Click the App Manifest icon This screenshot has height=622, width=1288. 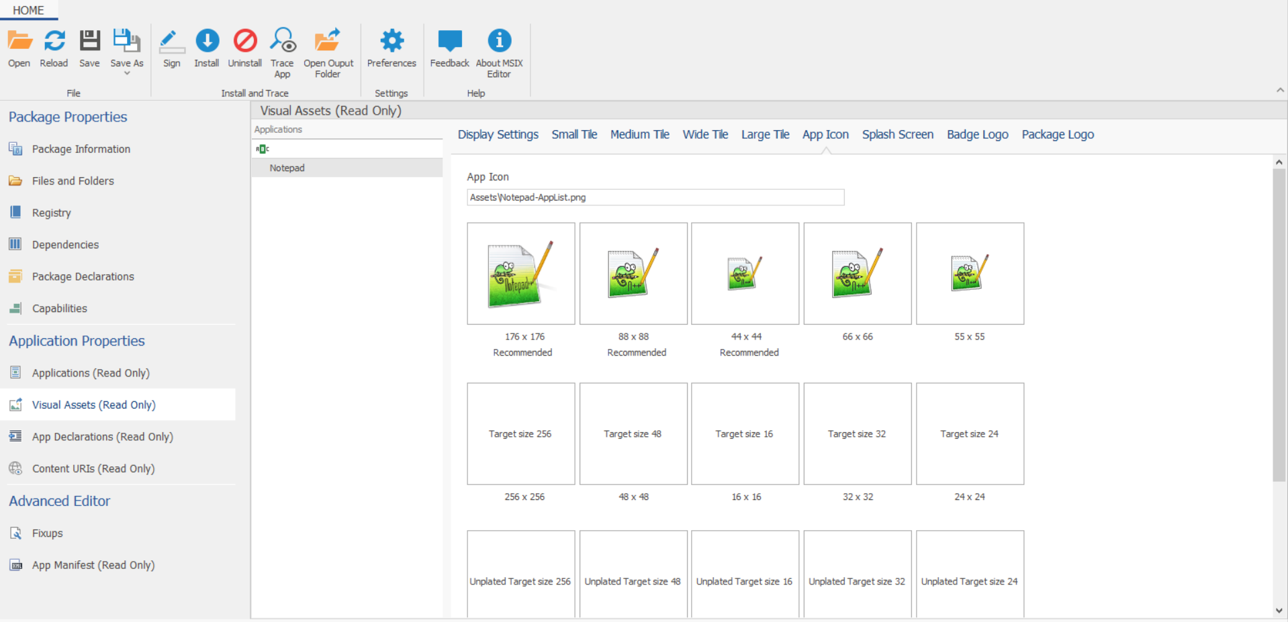point(15,565)
